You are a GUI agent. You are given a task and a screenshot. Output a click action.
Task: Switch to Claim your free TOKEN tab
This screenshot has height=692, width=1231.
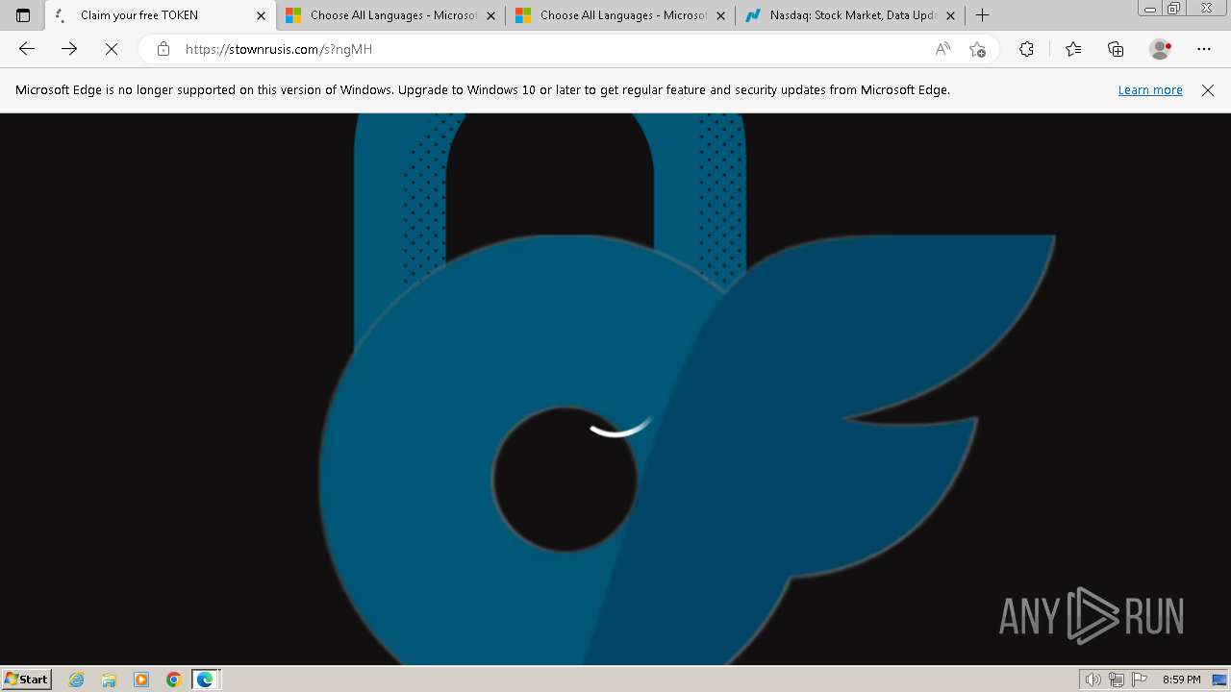coord(160,15)
